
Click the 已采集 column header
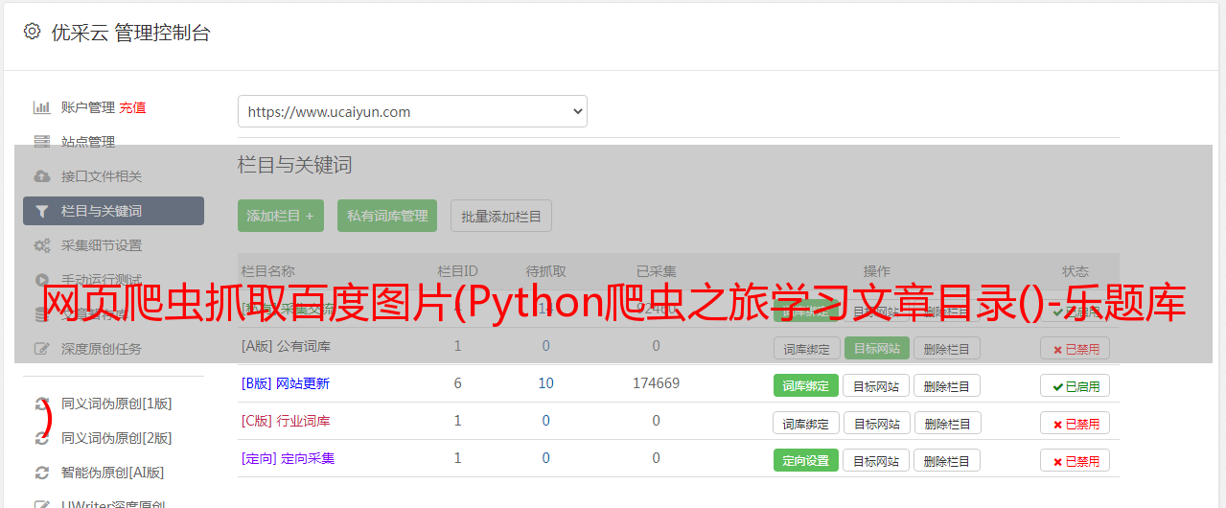tap(657, 271)
